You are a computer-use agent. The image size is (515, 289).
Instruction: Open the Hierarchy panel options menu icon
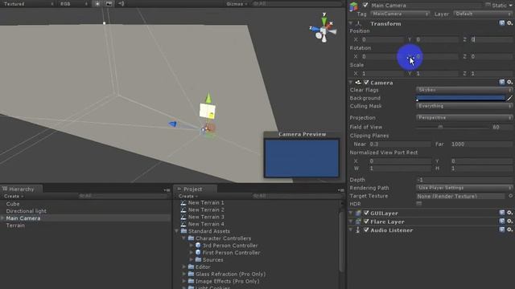point(167,189)
